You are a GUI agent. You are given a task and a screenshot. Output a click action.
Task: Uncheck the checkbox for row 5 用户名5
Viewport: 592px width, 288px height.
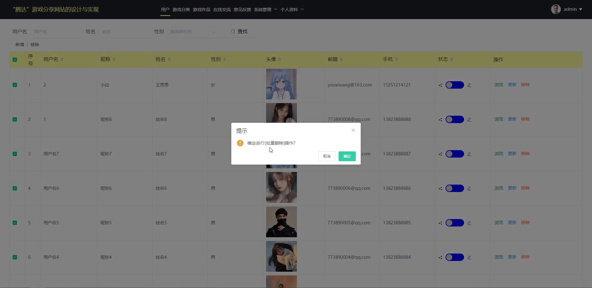pyautogui.click(x=15, y=223)
